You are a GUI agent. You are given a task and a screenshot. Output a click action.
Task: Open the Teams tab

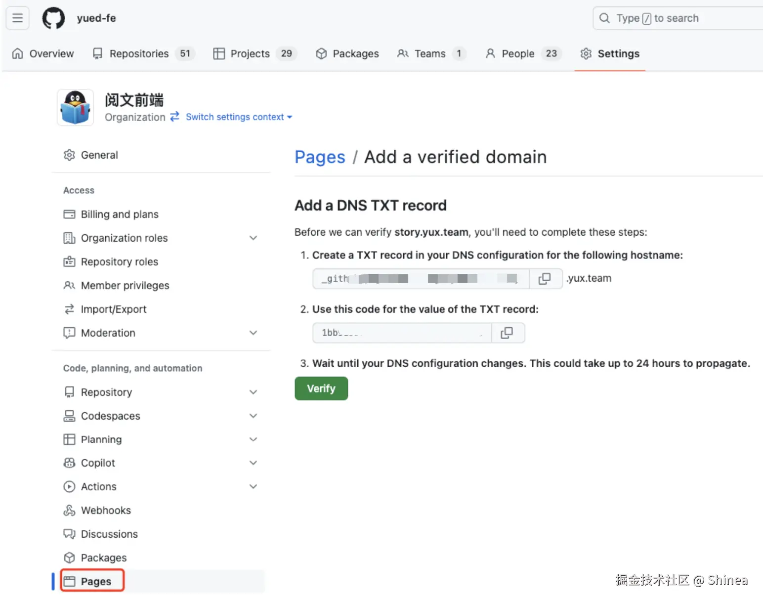[x=431, y=53]
